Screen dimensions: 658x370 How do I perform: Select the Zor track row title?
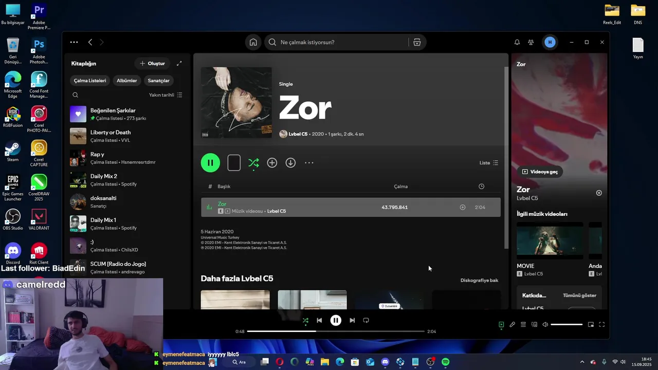222,204
